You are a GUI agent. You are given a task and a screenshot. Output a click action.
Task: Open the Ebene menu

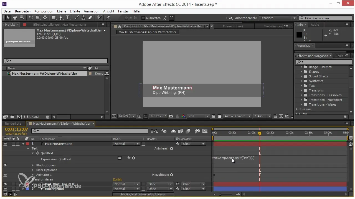pyautogui.click(x=62, y=11)
